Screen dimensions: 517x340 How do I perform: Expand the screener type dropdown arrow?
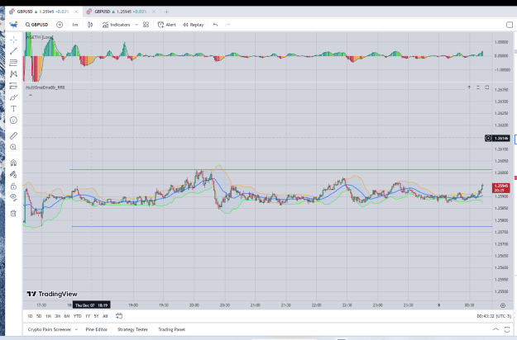76,329
